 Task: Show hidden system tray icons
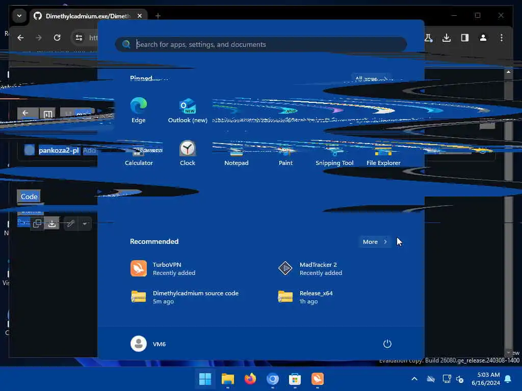click(x=414, y=379)
